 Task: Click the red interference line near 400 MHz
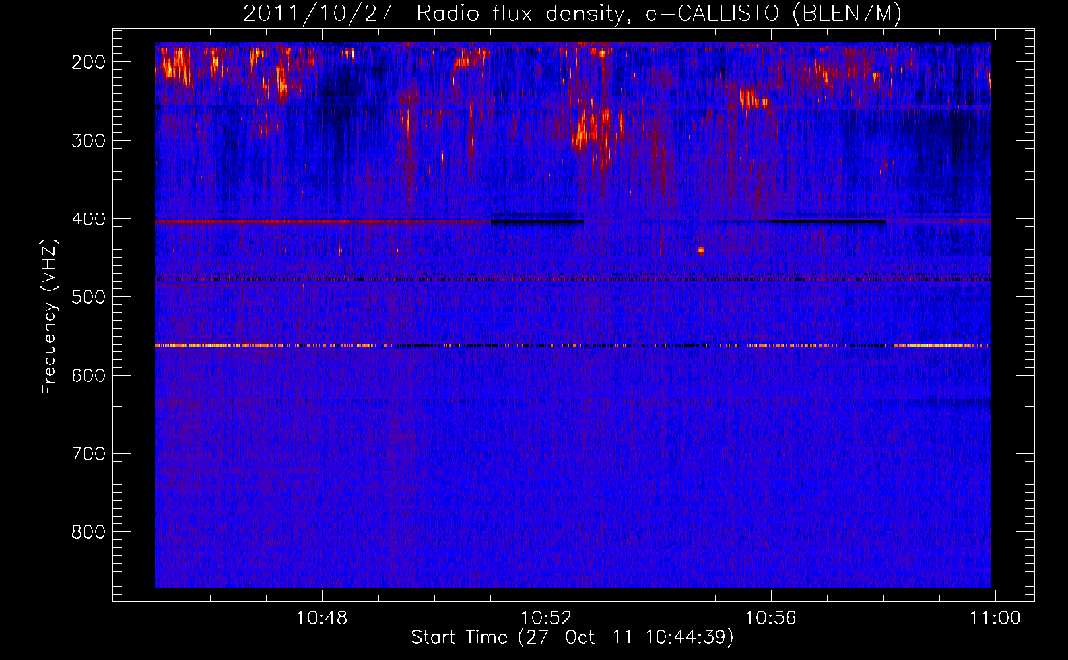click(323, 222)
